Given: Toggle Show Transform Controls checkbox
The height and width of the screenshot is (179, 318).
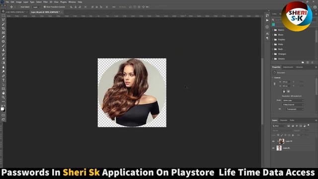Looking at the screenshot, I should [45, 7].
